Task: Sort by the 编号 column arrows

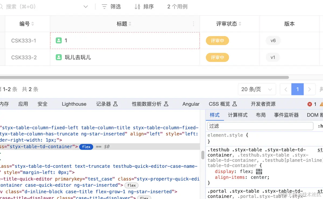Action: [33, 24]
